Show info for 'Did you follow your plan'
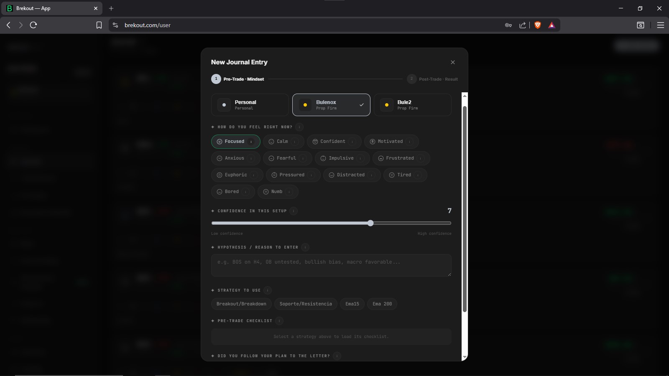Screen dimensions: 669x376 coord(337,356)
